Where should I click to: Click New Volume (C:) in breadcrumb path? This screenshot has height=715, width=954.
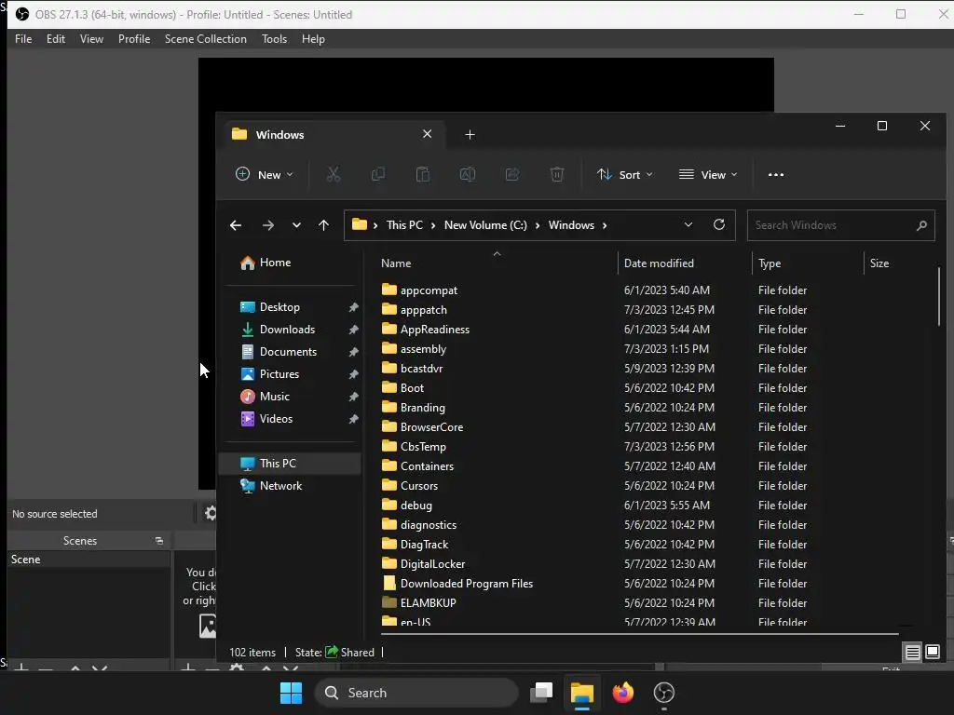tap(485, 225)
